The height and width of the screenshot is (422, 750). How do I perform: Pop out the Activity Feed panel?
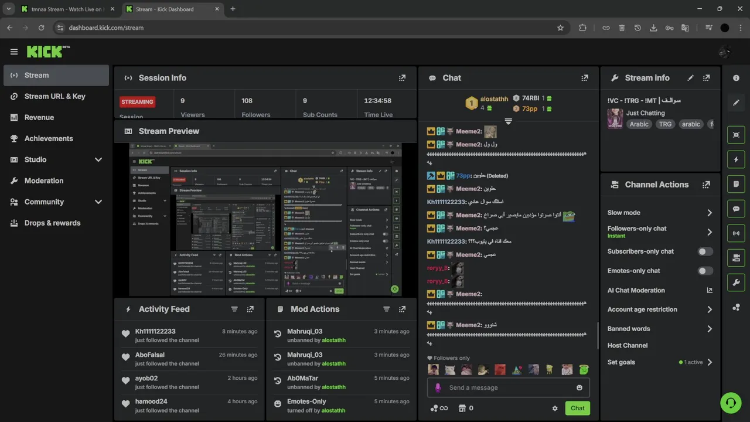[250, 309]
